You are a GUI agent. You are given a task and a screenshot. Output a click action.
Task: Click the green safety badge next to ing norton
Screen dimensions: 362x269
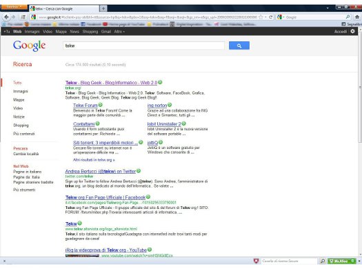tap(170, 105)
